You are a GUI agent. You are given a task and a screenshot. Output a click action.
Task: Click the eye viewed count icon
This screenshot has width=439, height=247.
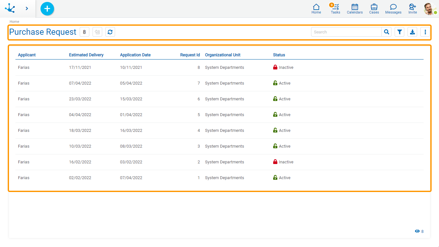click(417, 231)
